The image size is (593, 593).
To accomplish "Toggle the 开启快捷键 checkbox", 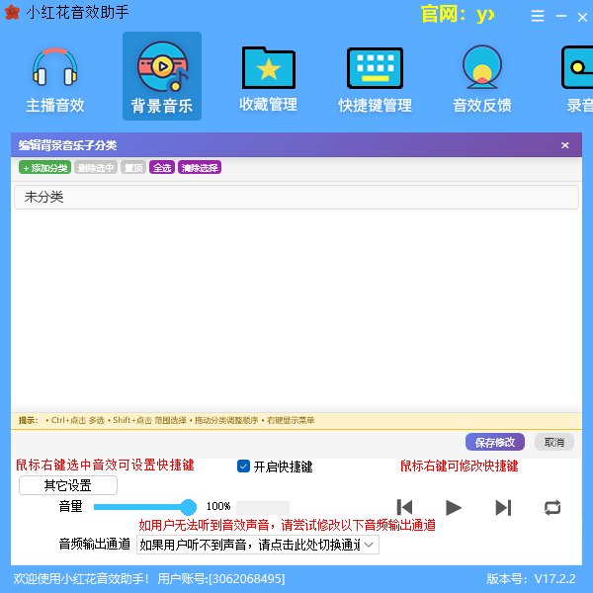I will (243, 466).
